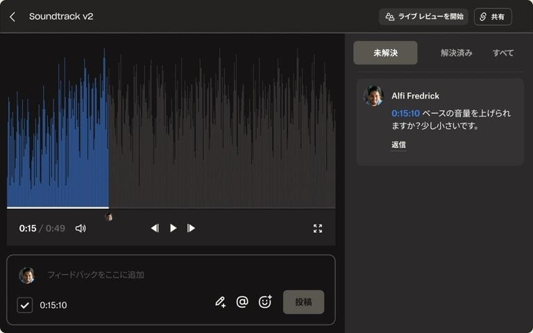Viewport: 533px width, 333px height.
Task: Jump to 0:15:10 timestamp in Alfi's comment
Action: (x=405, y=113)
